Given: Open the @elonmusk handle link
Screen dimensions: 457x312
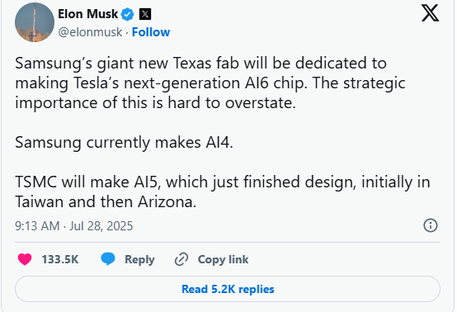Looking at the screenshot, I should pos(90,32).
